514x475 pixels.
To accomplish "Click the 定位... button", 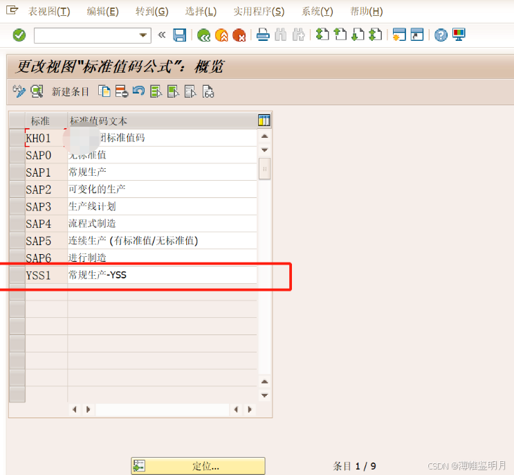I will coord(198,466).
